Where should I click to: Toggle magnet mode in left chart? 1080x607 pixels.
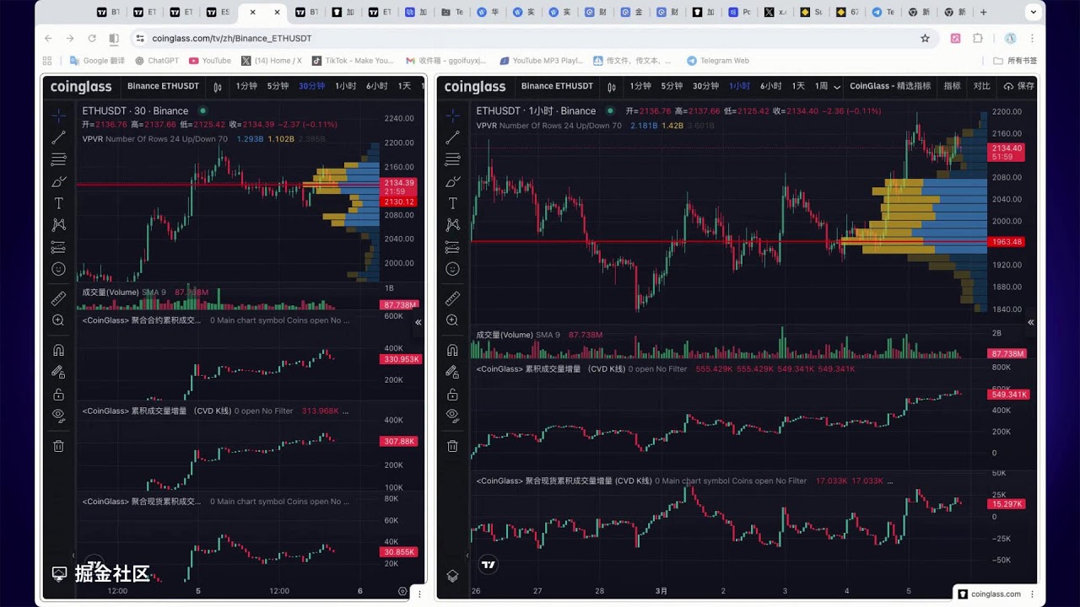[58, 350]
